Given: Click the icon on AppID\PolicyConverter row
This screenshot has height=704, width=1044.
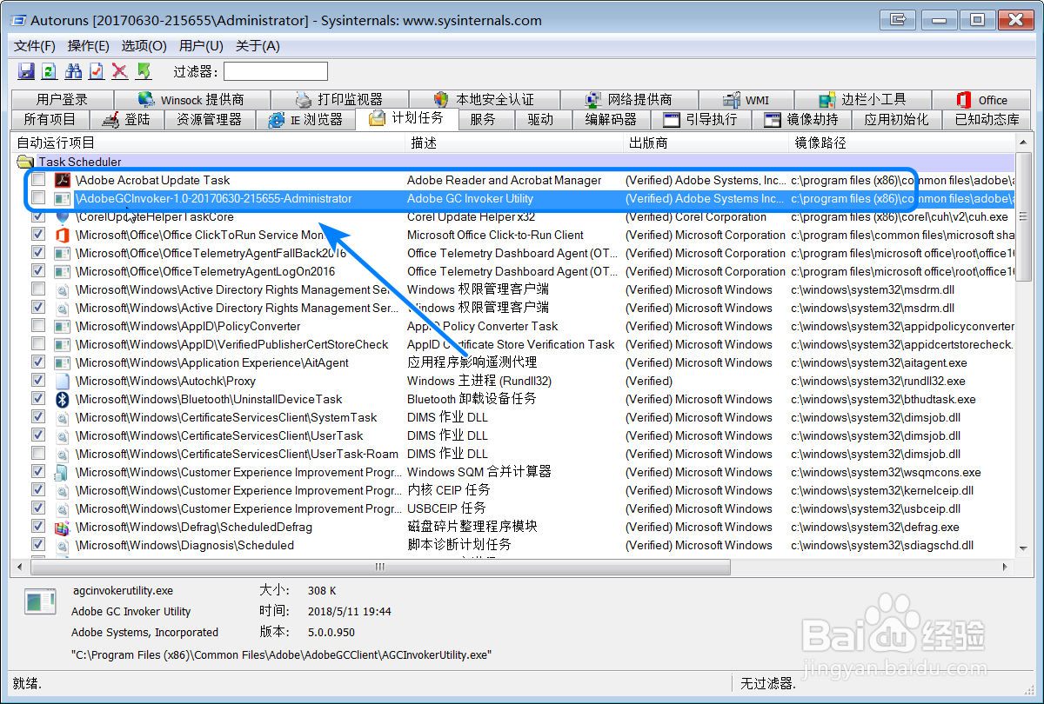Looking at the screenshot, I should pos(62,326).
